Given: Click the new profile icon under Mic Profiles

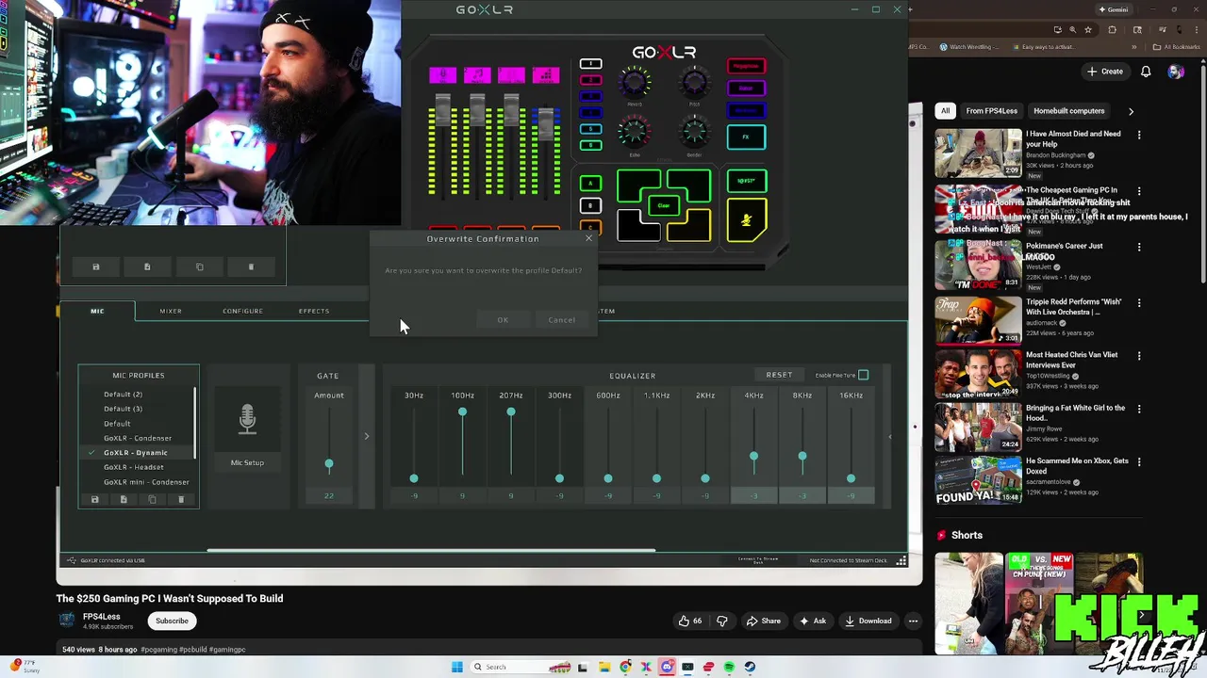Looking at the screenshot, I should pos(124,500).
